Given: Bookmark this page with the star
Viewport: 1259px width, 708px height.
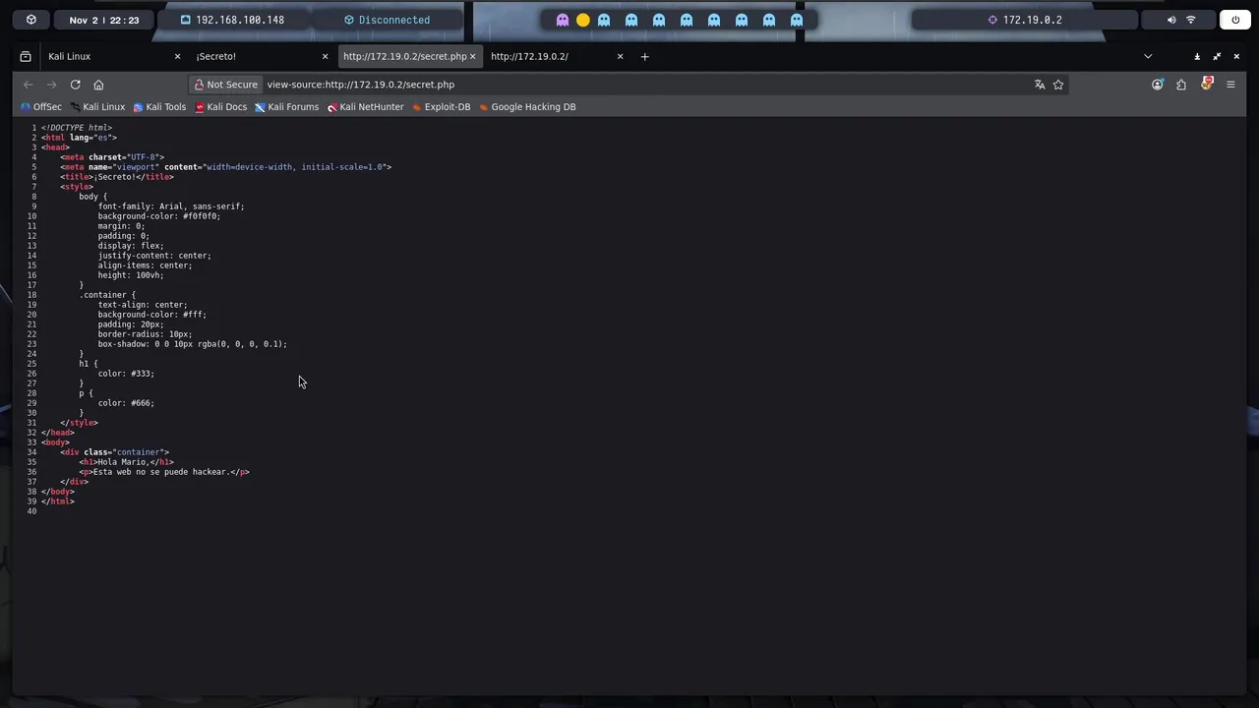Looking at the screenshot, I should click(1058, 85).
